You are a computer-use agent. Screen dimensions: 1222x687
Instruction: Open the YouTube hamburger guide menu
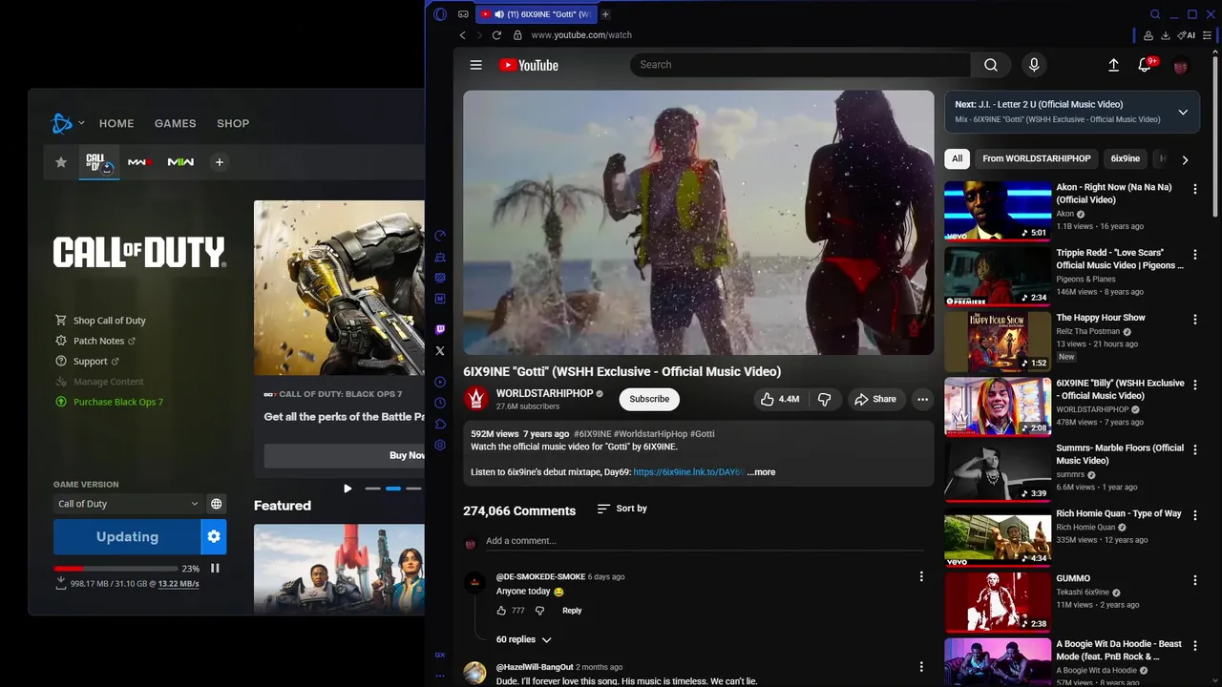pos(475,65)
